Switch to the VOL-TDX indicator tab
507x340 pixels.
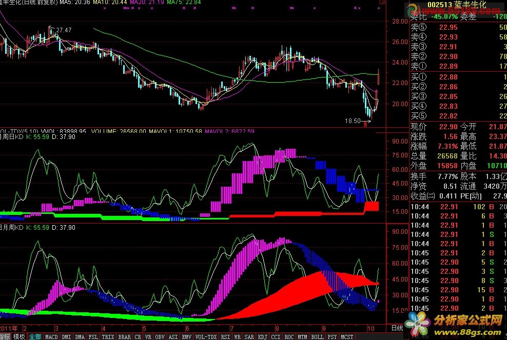click(x=206, y=336)
